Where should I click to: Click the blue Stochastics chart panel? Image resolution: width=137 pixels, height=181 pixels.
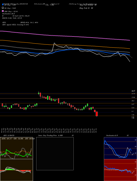(120, 148)
